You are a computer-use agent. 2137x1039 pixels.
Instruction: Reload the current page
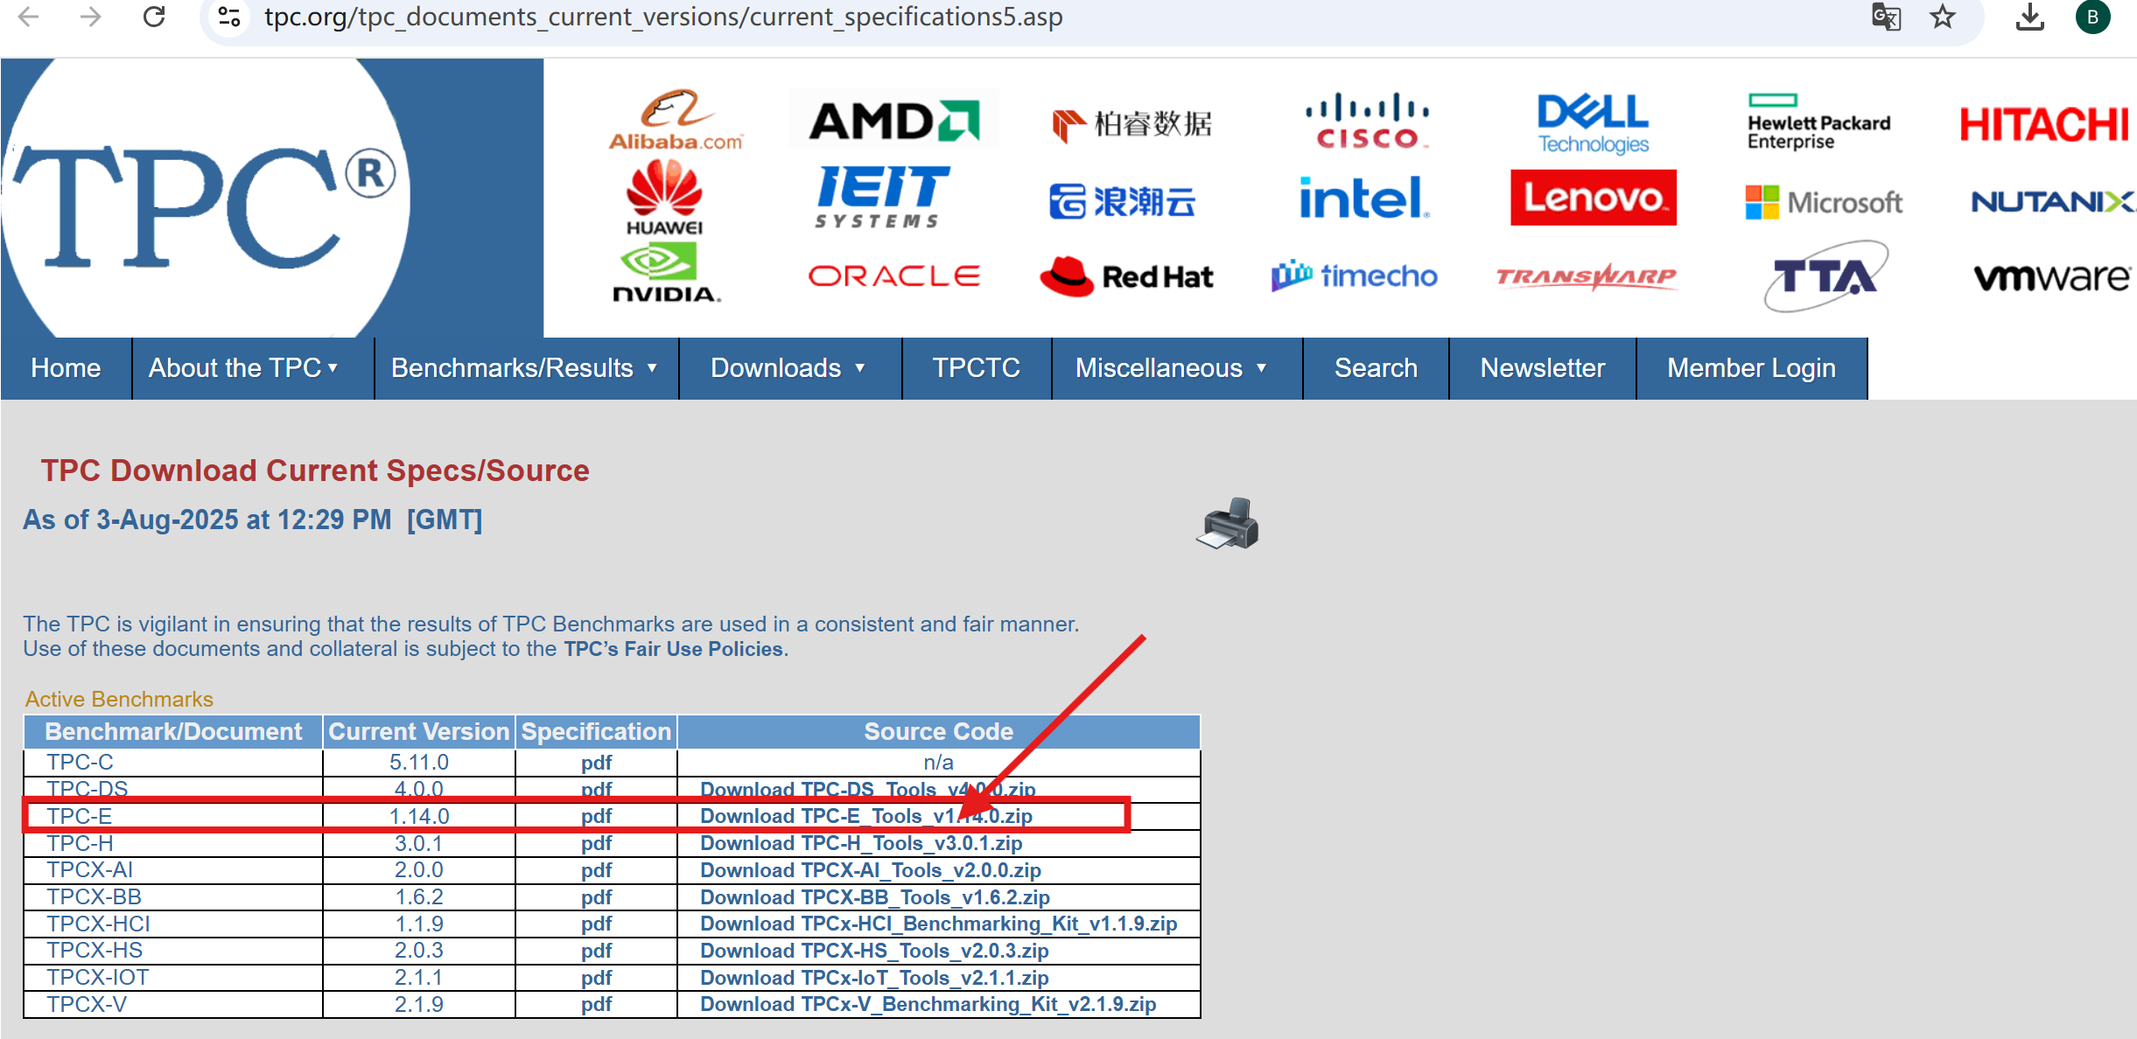point(154,17)
